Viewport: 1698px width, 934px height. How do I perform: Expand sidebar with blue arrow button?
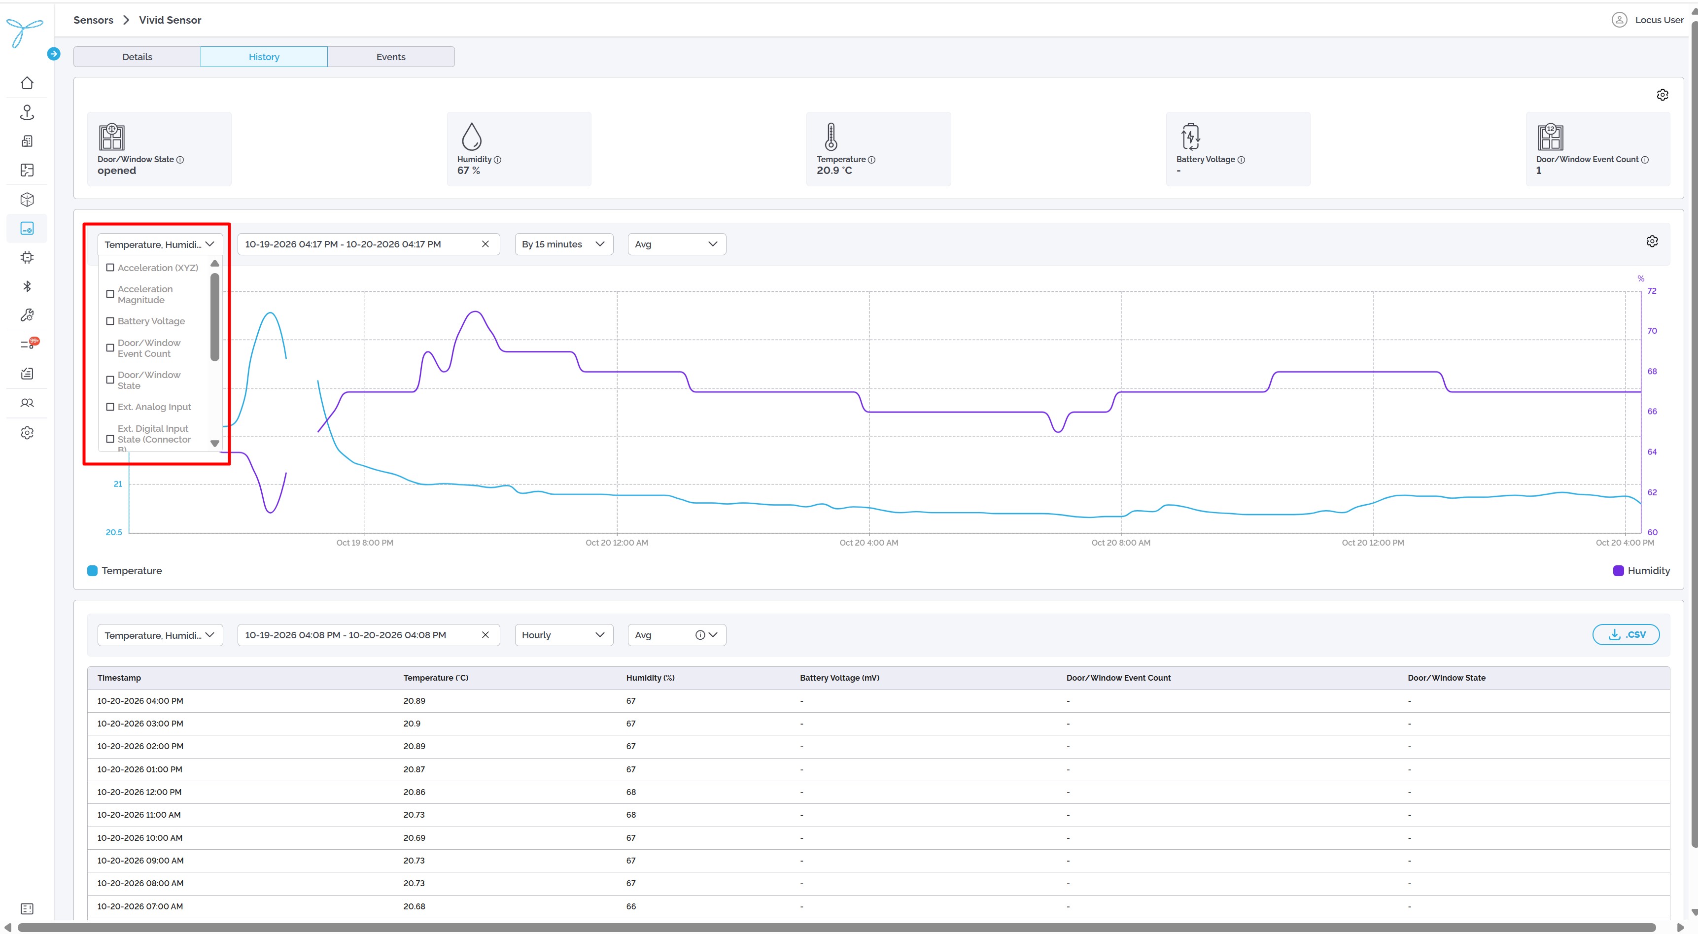tap(54, 54)
